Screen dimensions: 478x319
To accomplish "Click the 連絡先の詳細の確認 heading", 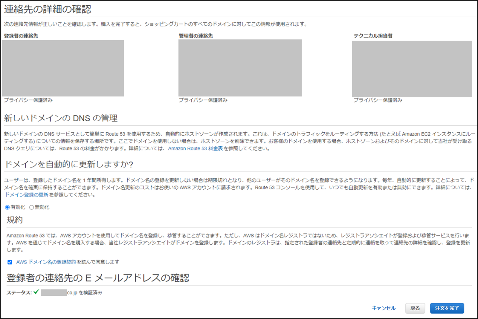I will point(47,9).
